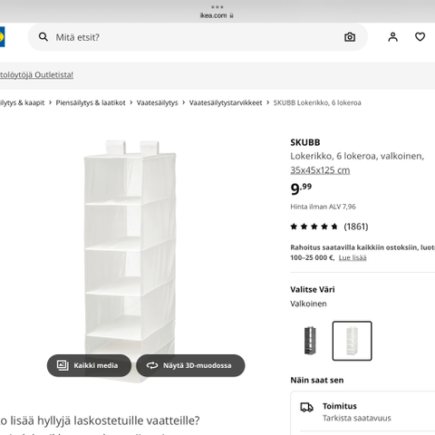
Task: Click 'Tarkista saatavuus' text
Action: coord(357,418)
